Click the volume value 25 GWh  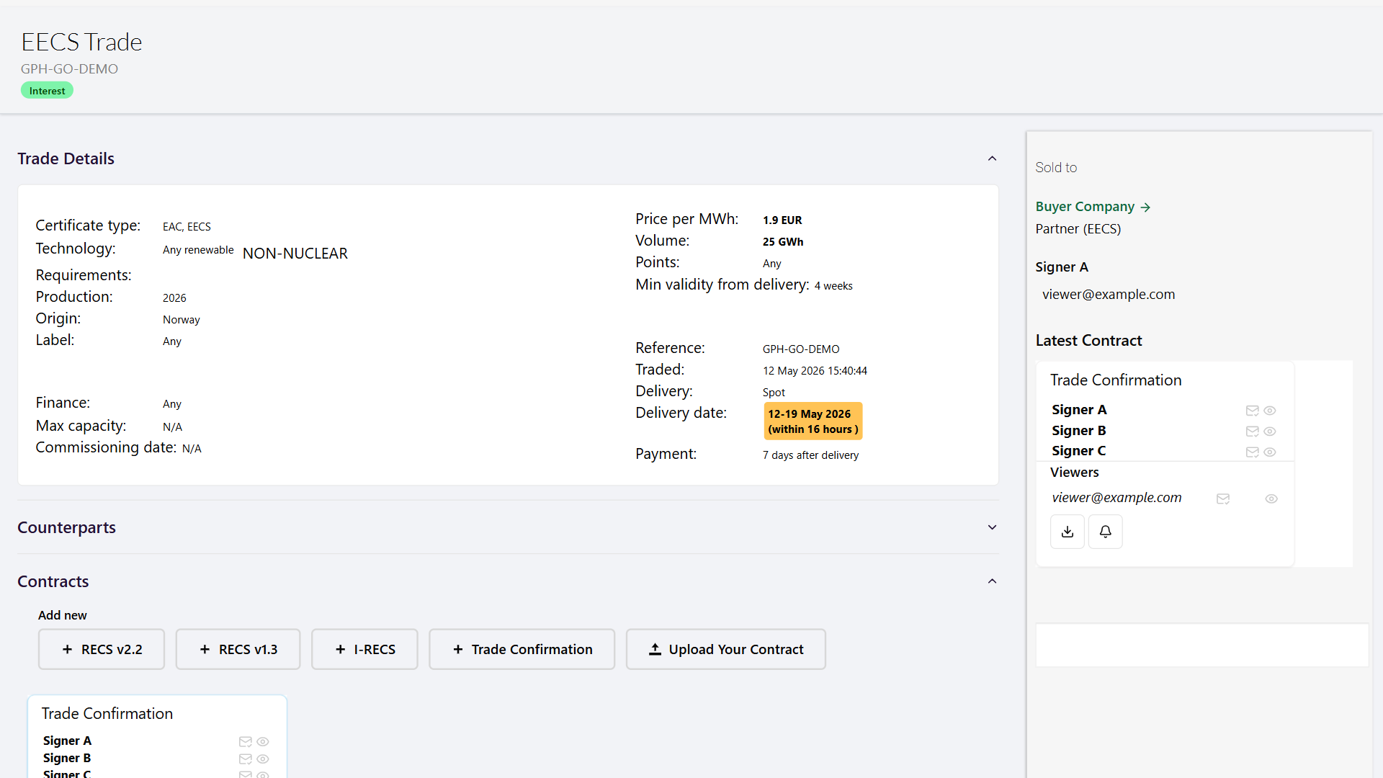point(783,242)
